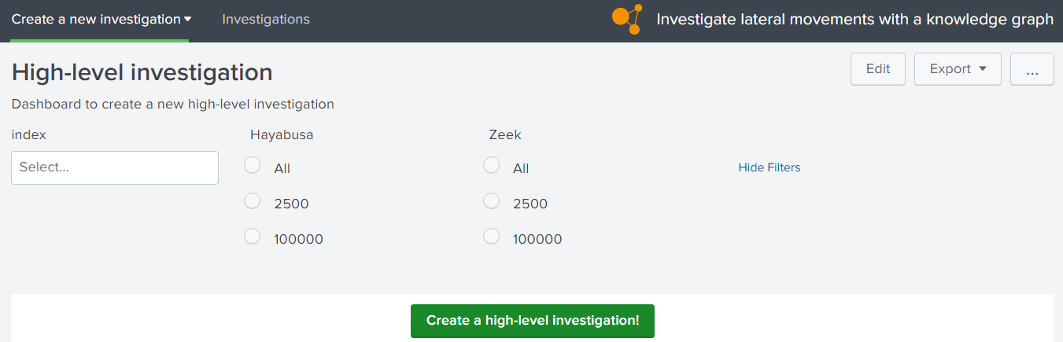The image size is (1063, 342).
Task: Open the "Create a new investigation" menu
Action: pos(101,20)
